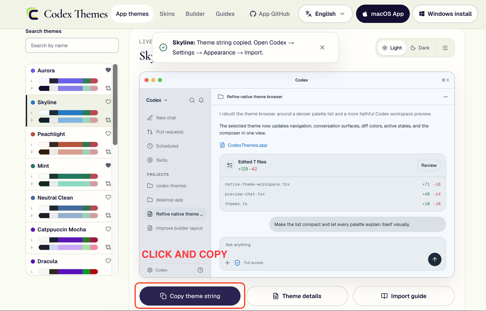Open the Codex workspace dropdown in preview
The height and width of the screenshot is (311, 486).
(x=157, y=100)
